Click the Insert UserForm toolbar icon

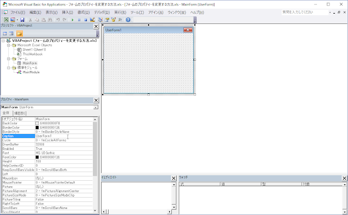pyautogui.click(x=13, y=20)
